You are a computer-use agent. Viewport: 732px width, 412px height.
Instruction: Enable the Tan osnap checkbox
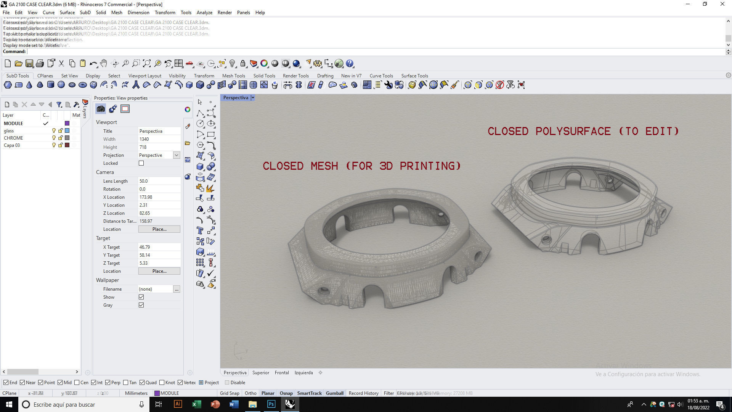pyautogui.click(x=126, y=383)
